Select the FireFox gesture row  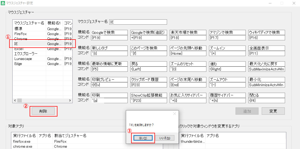point(42,34)
